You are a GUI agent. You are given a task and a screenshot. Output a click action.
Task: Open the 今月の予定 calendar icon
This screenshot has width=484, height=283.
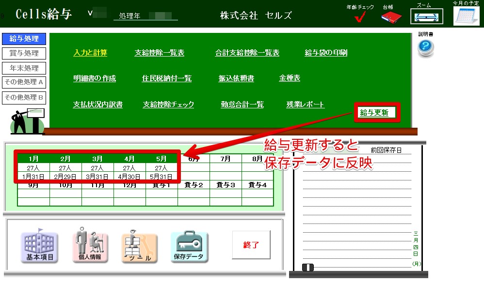[466, 16]
